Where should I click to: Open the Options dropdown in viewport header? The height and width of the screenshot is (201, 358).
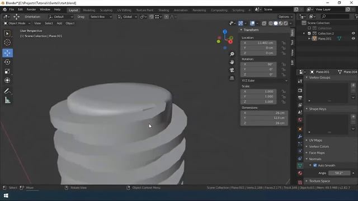click(x=285, y=17)
